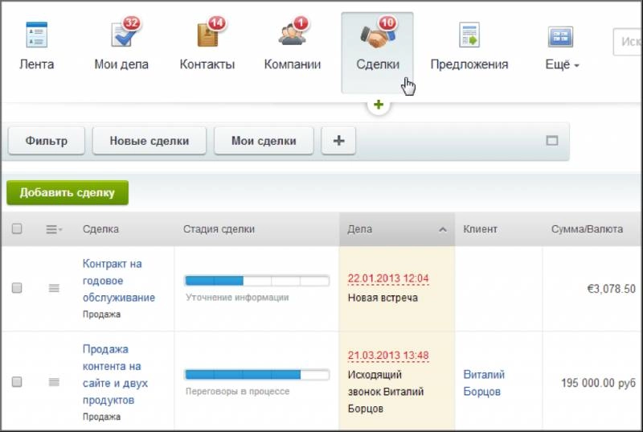Select the Мои сделки filter tab
The width and height of the screenshot is (643, 432).
pyautogui.click(x=263, y=141)
